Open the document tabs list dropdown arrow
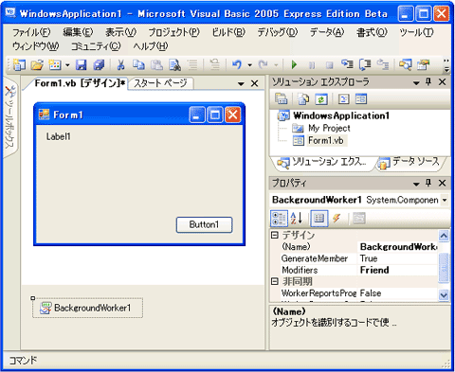Screen dimensions: 455x372 click(241, 84)
